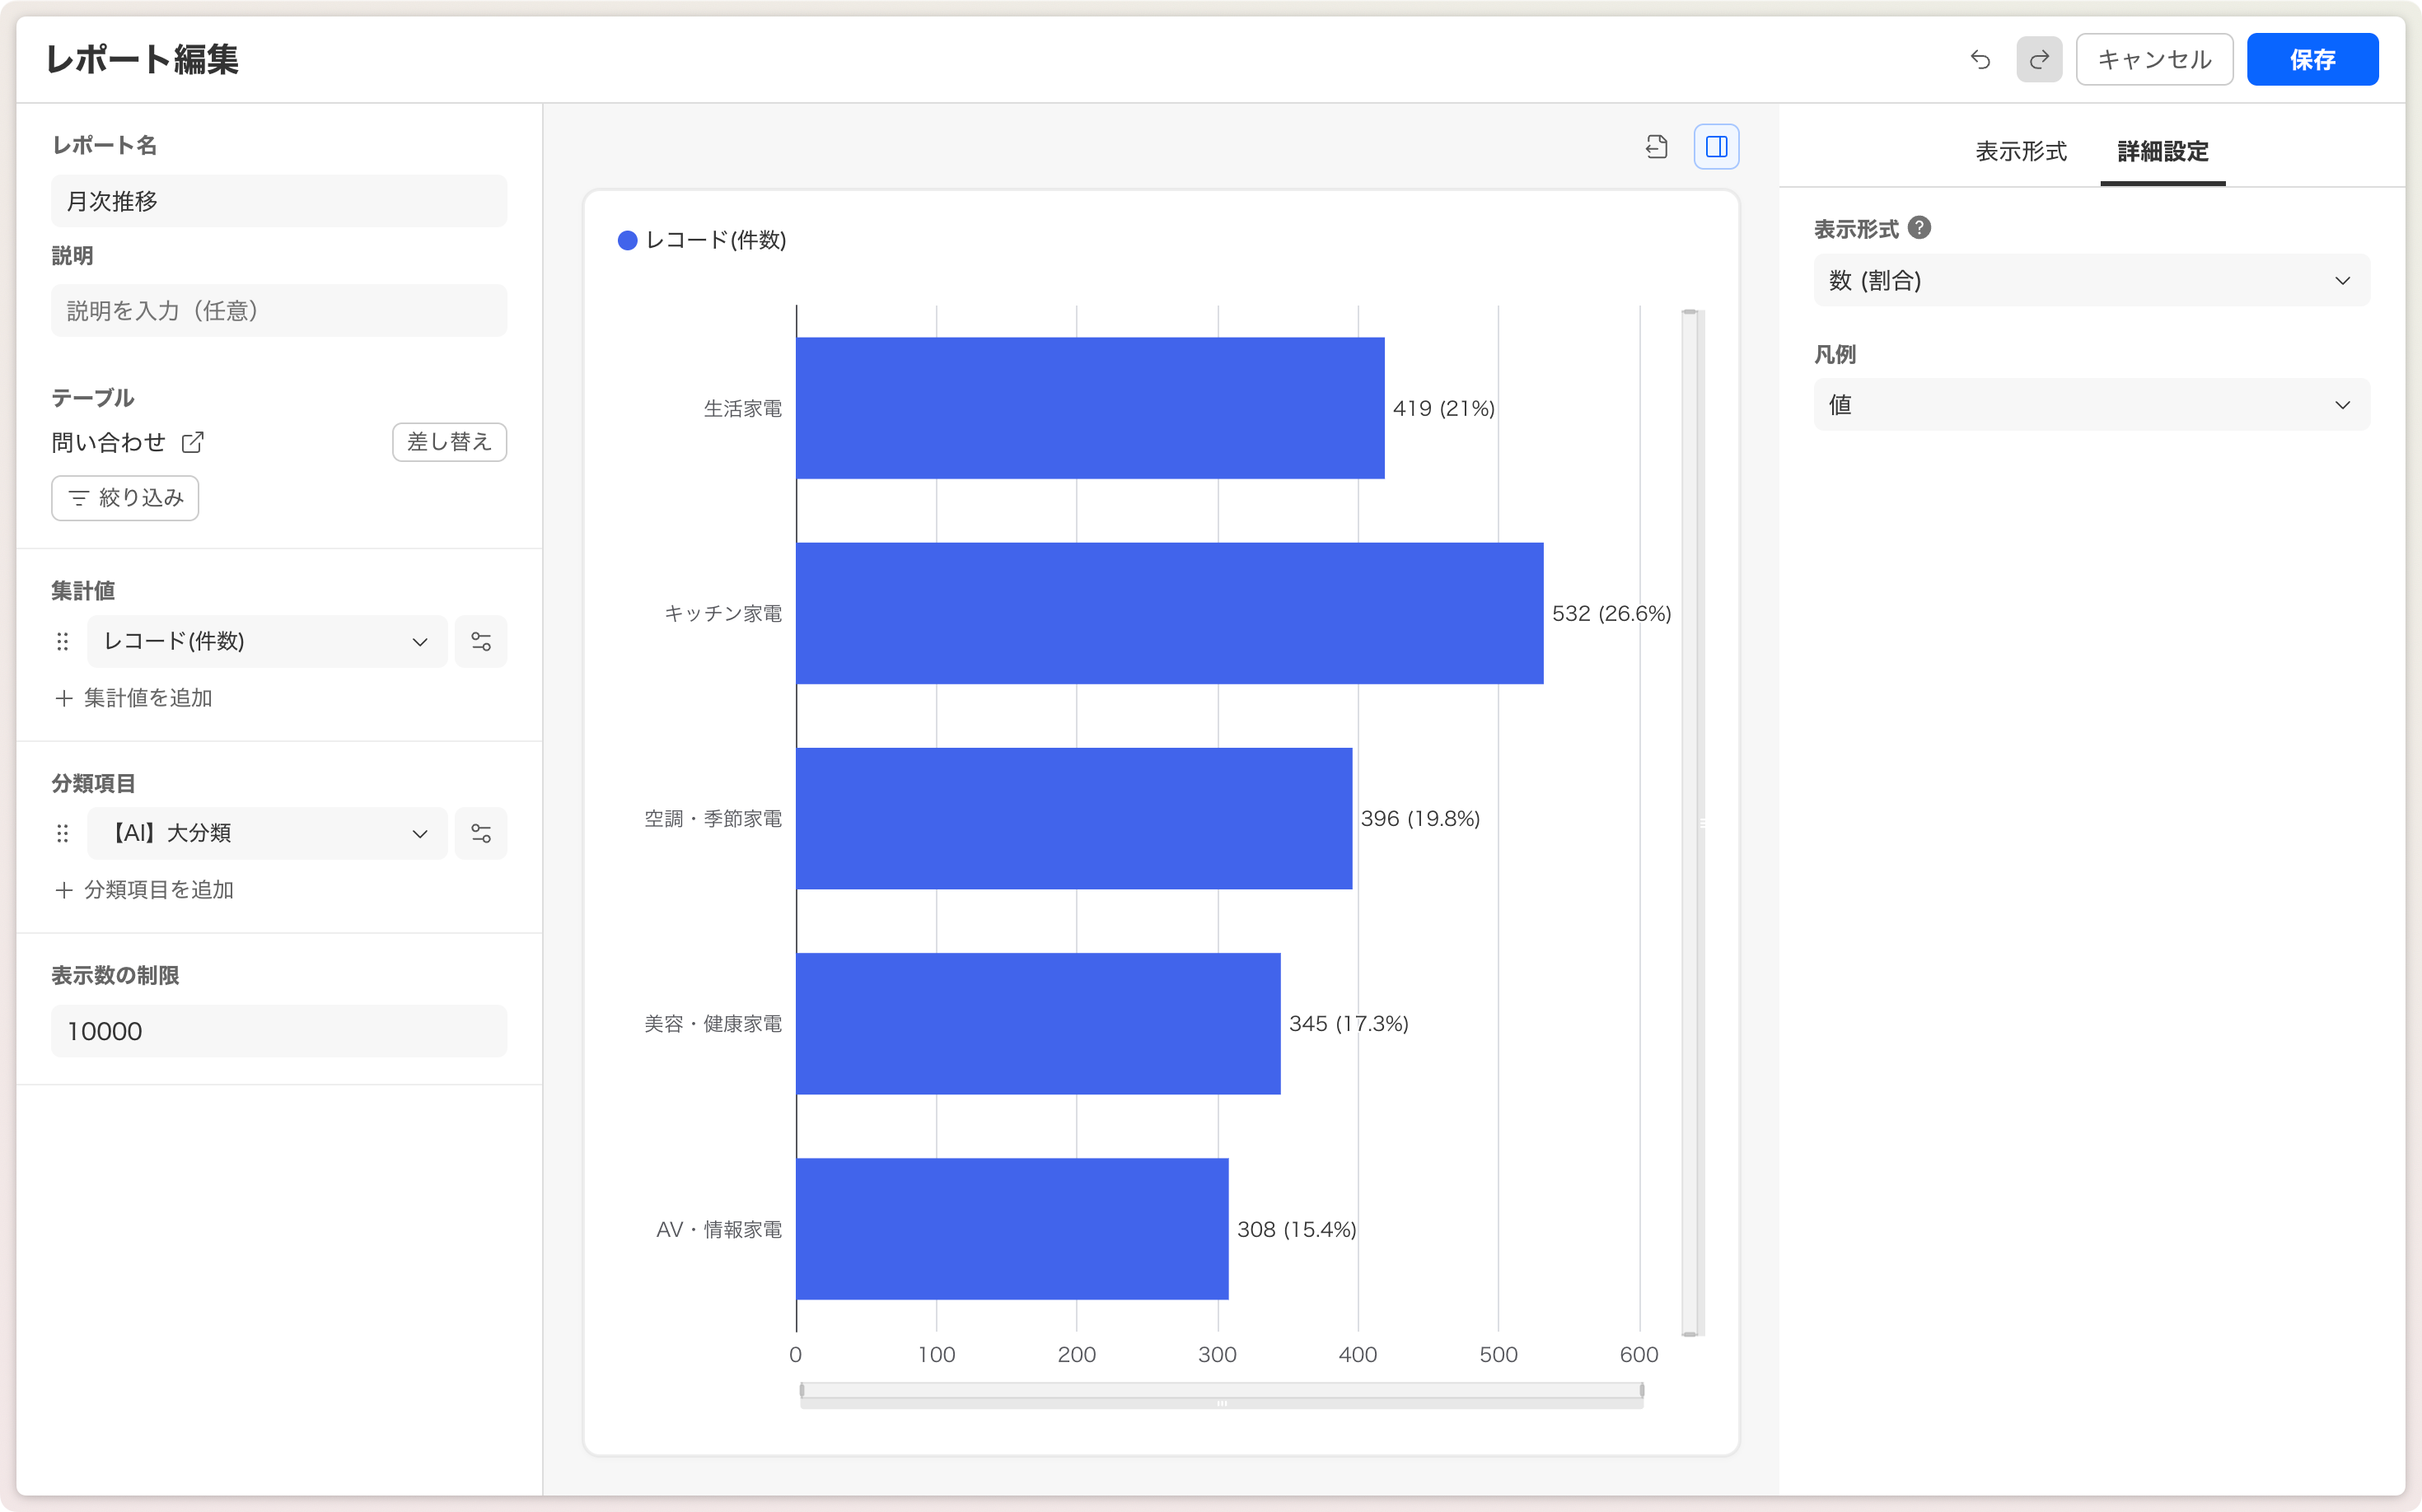The height and width of the screenshot is (1512, 2422).
Task: Grab drag handle beside レコード(件数) dropdown
Action: (x=63, y=641)
